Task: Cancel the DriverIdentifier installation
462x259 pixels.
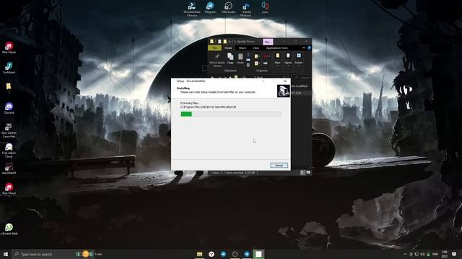Action: tap(279, 165)
